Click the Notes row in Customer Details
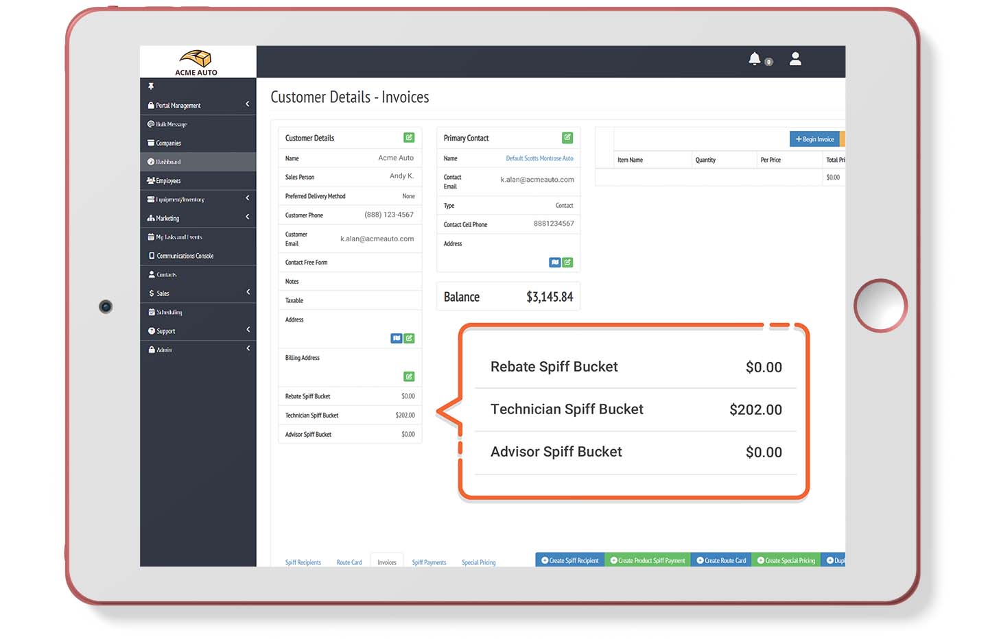 click(x=350, y=282)
